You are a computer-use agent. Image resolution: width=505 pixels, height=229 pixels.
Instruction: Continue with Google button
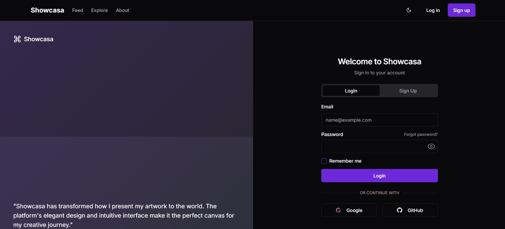[x=349, y=210]
